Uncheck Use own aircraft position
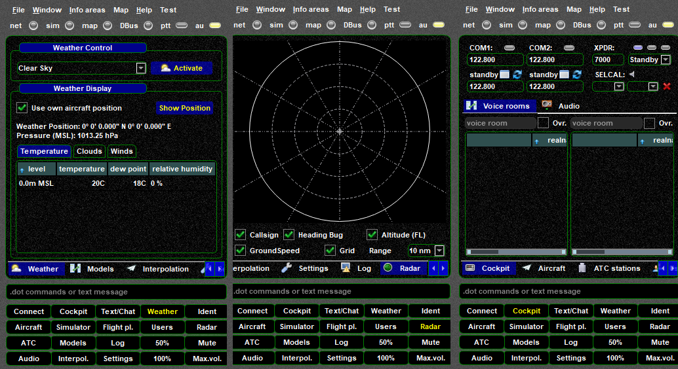The width and height of the screenshot is (678, 369). 22,108
